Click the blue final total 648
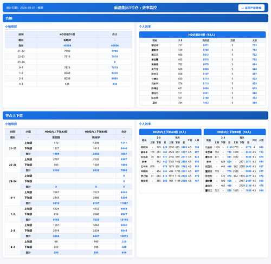The height and width of the screenshot is (264, 271). point(124,253)
